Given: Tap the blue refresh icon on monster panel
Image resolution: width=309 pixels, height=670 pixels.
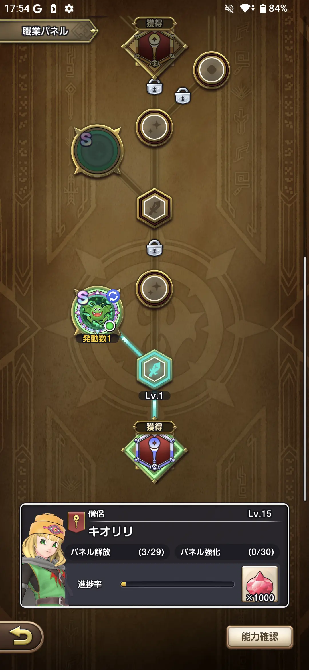Looking at the screenshot, I should click(x=113, y=296).
